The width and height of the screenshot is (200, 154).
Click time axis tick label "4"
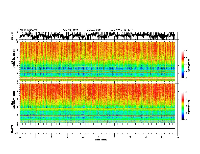pyautogui.click(x=83, y=137)
